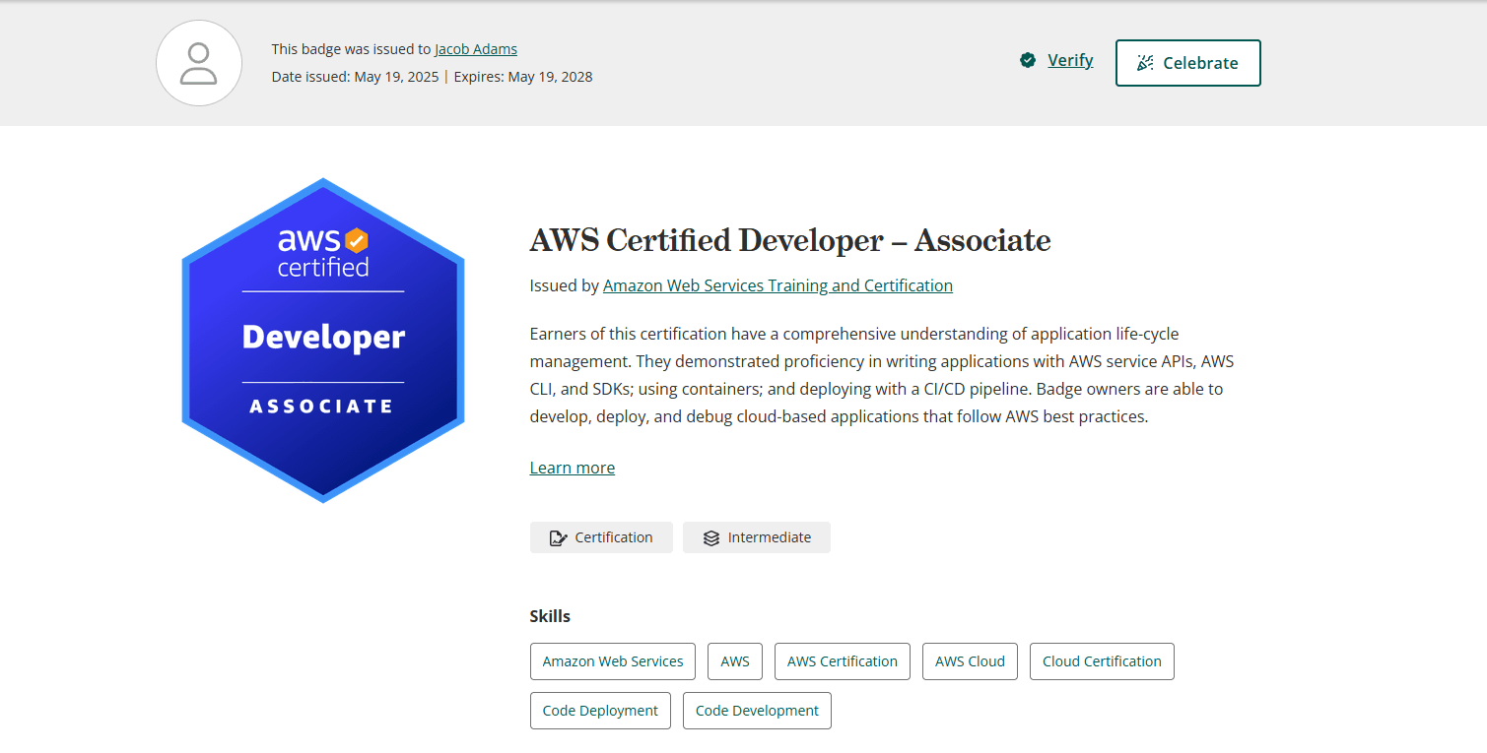Open the Amazon Web Services skill tag

click(613, 661)
